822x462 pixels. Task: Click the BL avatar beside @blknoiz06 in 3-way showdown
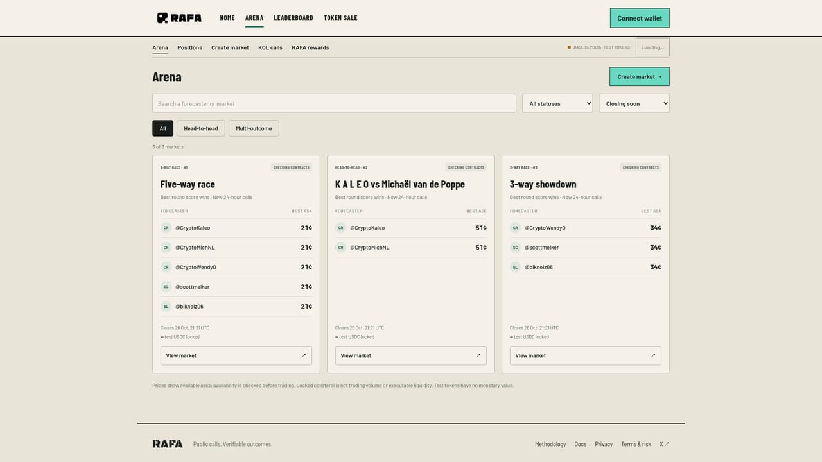click(x=515, y=267)
